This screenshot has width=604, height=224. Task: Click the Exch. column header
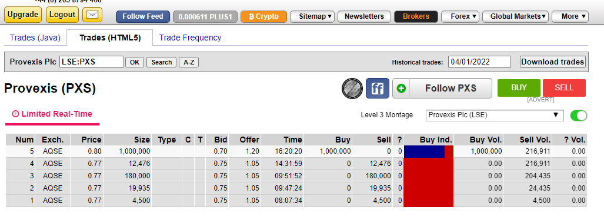coord(53,140)
